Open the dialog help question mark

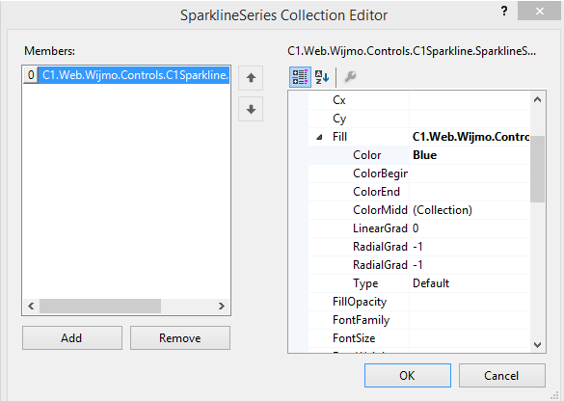[x=504, y=11]
